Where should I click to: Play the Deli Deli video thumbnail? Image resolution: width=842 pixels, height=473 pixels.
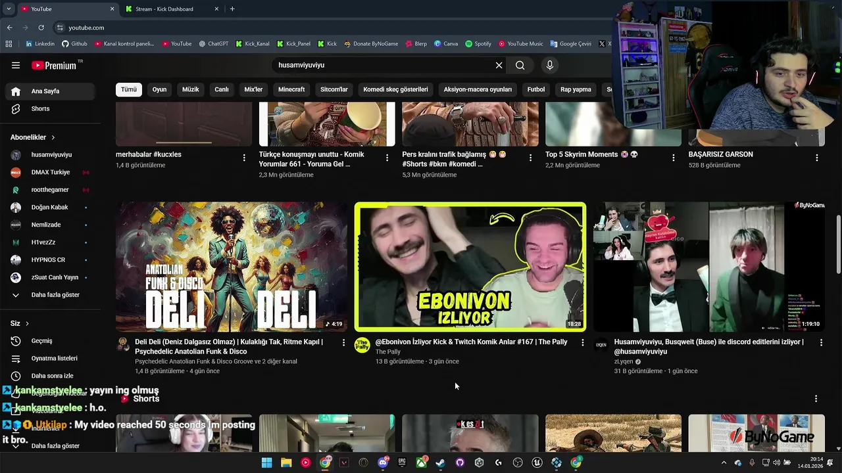[x=232, y=267]
